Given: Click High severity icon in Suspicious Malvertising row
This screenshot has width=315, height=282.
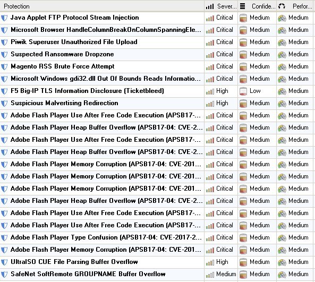Looking at the screenshot, I should [x=210, y=104].
